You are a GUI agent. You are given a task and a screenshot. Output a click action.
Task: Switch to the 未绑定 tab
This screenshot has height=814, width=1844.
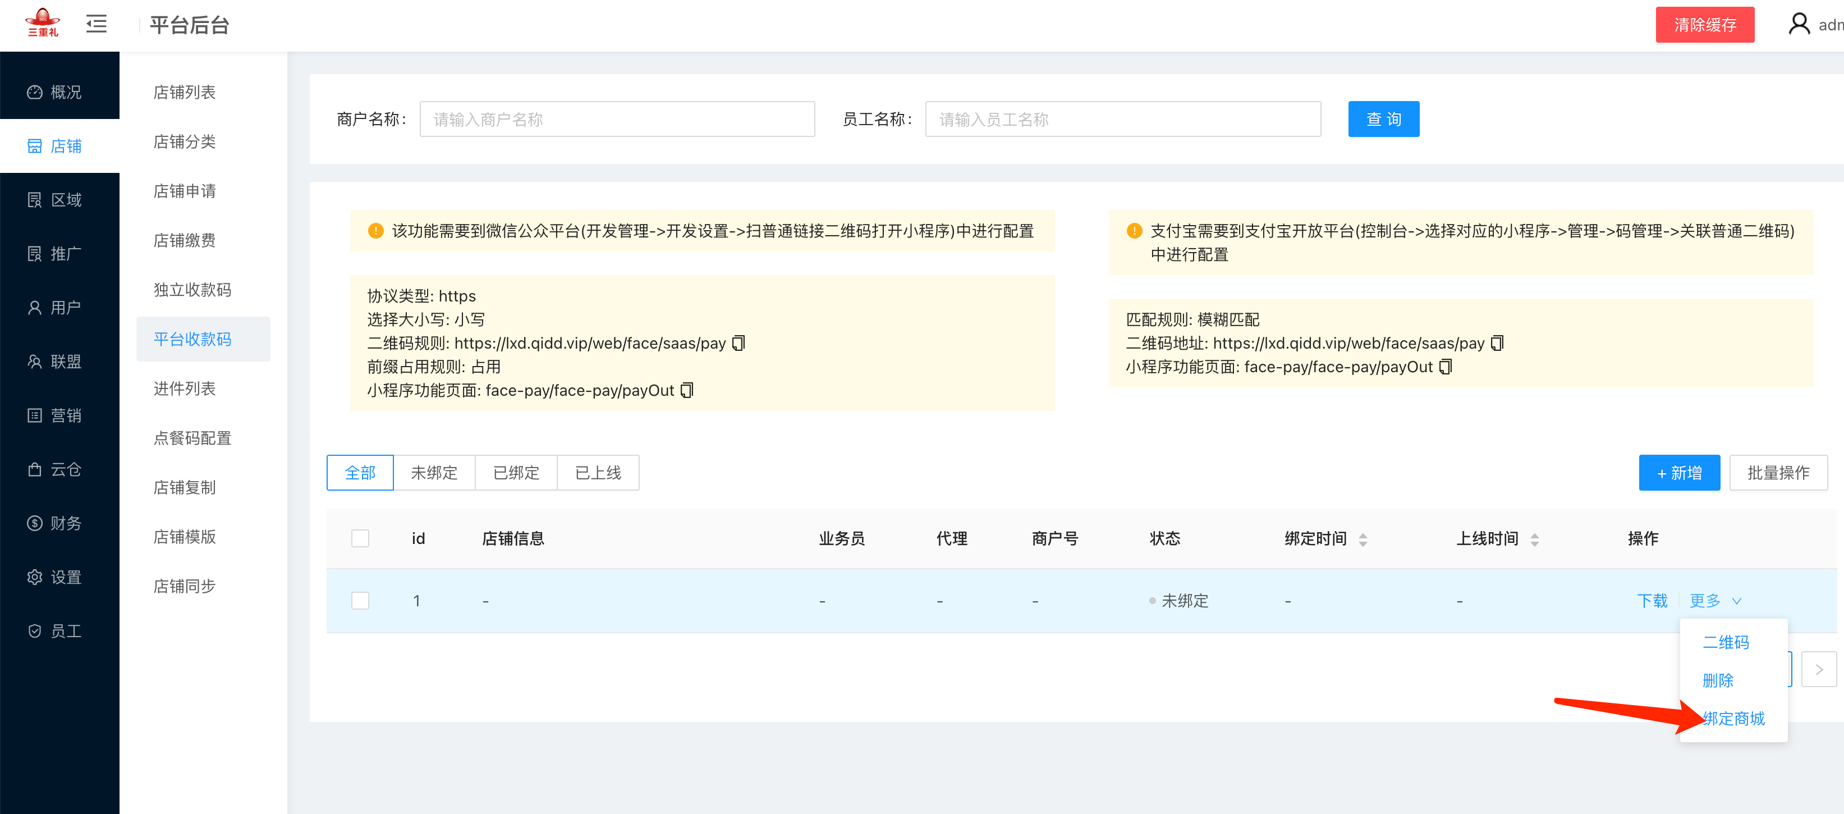click(x=434, y=473)
